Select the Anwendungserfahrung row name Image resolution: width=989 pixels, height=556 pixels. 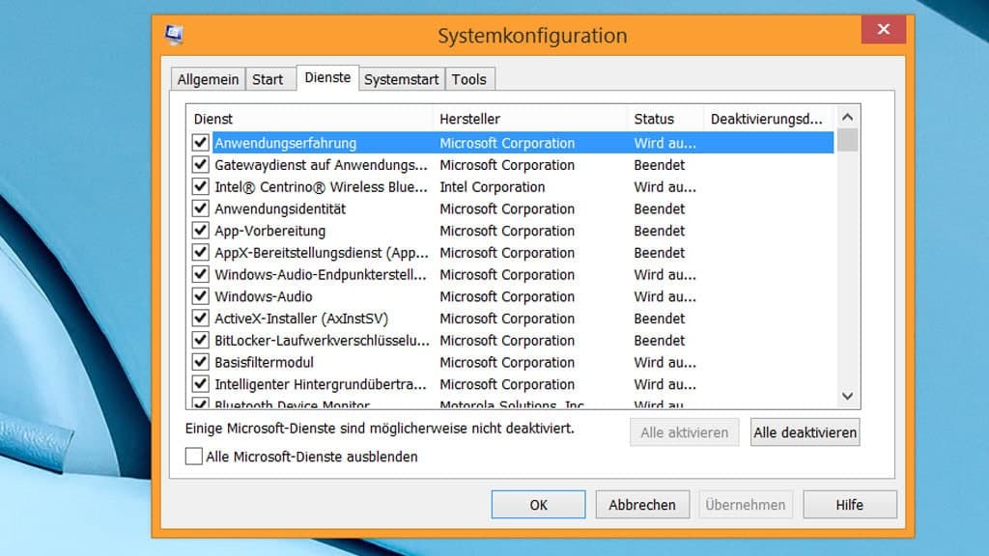point(286,143)
